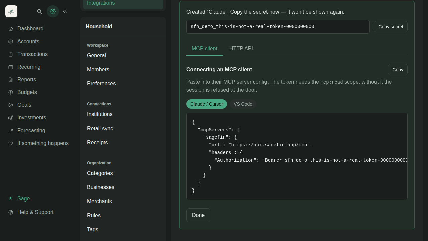Open search with the magnifier icon

coord(39,11)
